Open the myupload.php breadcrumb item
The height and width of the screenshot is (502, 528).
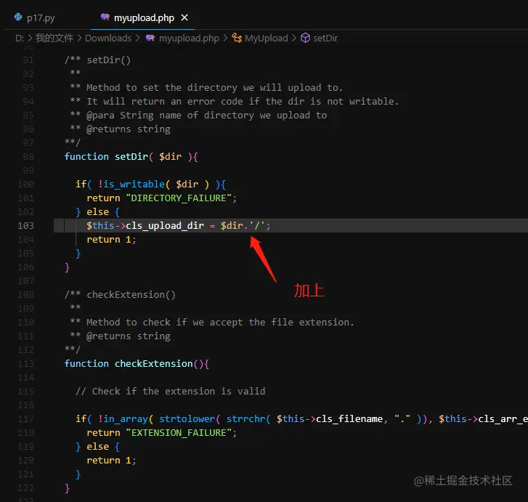point(189,39)
